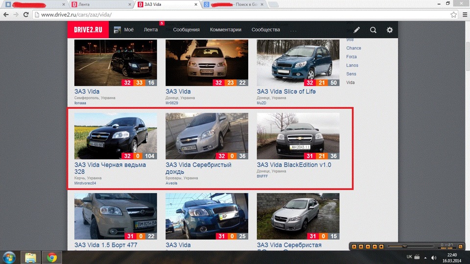Click UK language indicator in tray
Image resolution: width=470 pixels, height=264 pixels.
(409, 257)
